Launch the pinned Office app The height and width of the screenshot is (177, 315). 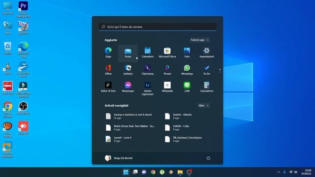pyautogui.click(x=108, y=70)
